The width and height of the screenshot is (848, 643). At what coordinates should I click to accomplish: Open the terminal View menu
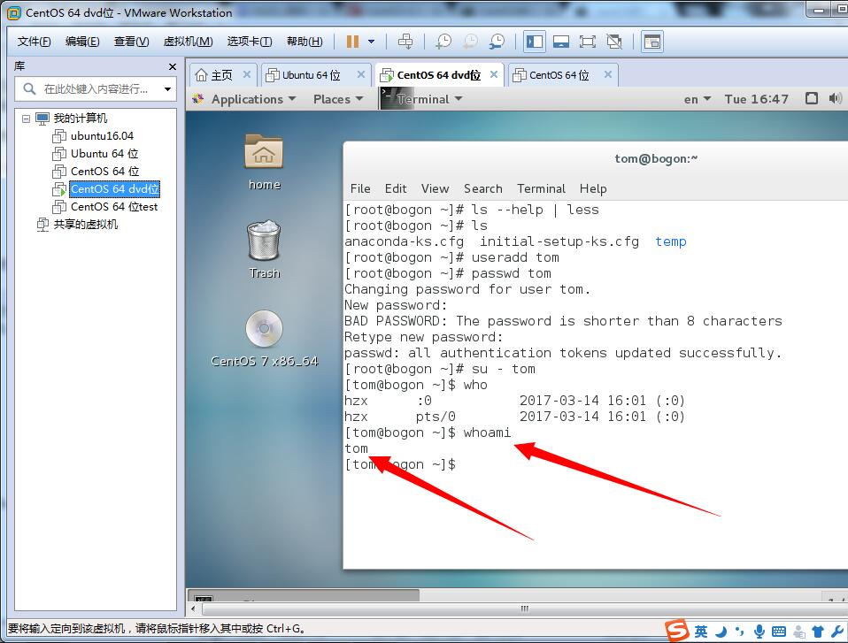click(x=435, y=188)
